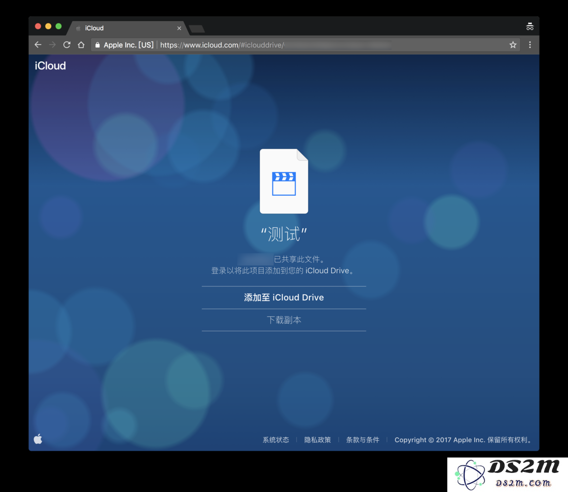The height and width of the screenshot is (492, 568).
Task: Click 添加至 iCloud Drive button
Action: (x=284, y=297)
